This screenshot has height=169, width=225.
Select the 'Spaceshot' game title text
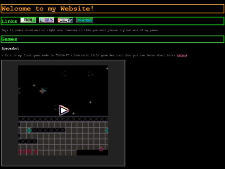(x=10, y=48)
